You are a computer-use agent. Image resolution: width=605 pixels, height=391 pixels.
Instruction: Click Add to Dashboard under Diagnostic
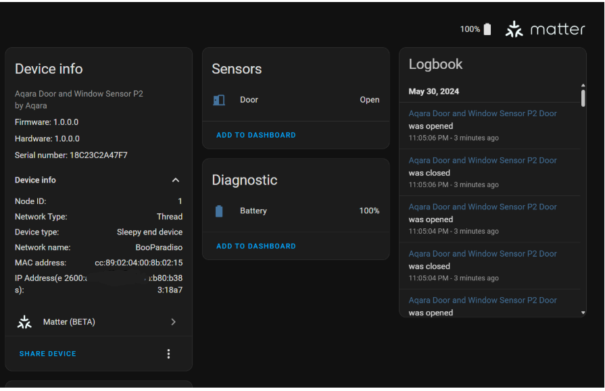[x=256, y=246]
